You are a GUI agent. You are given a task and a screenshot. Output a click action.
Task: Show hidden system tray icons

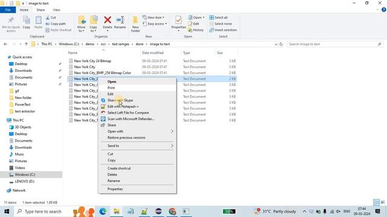(x=304, y=212)
